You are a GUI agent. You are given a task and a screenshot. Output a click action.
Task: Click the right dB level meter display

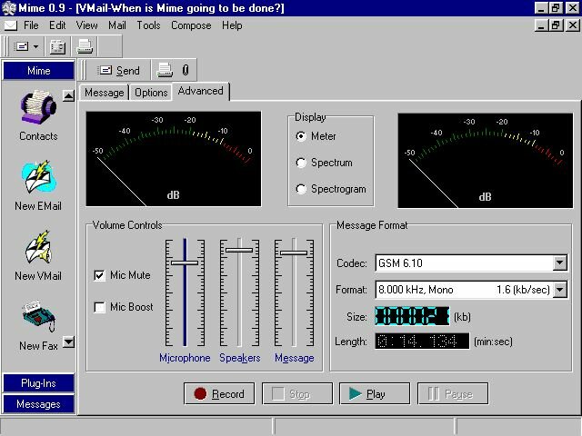pyautogui.click(x=485, y=161)
